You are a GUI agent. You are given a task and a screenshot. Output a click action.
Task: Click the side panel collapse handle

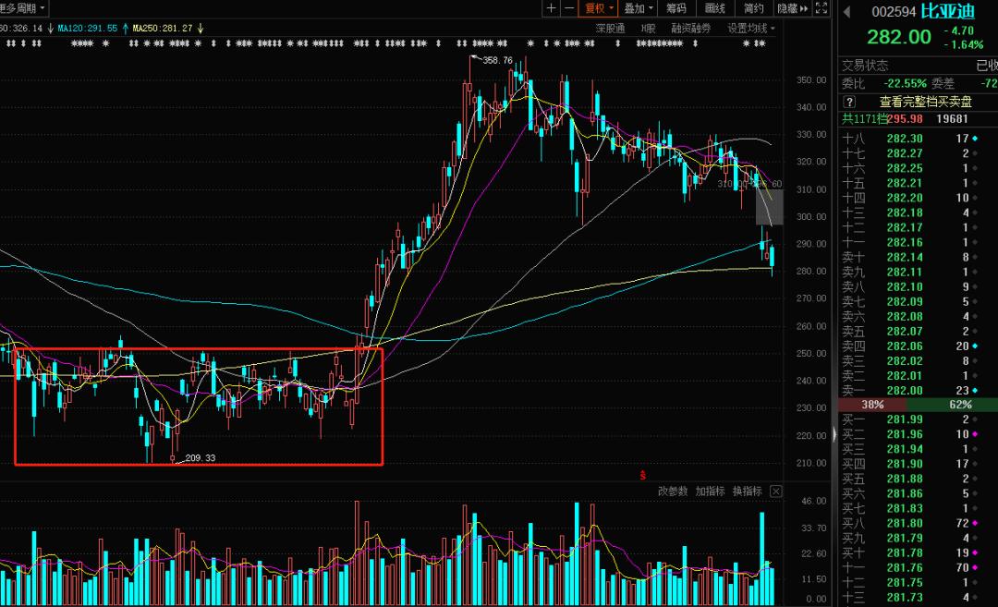(x=835, y=434)
